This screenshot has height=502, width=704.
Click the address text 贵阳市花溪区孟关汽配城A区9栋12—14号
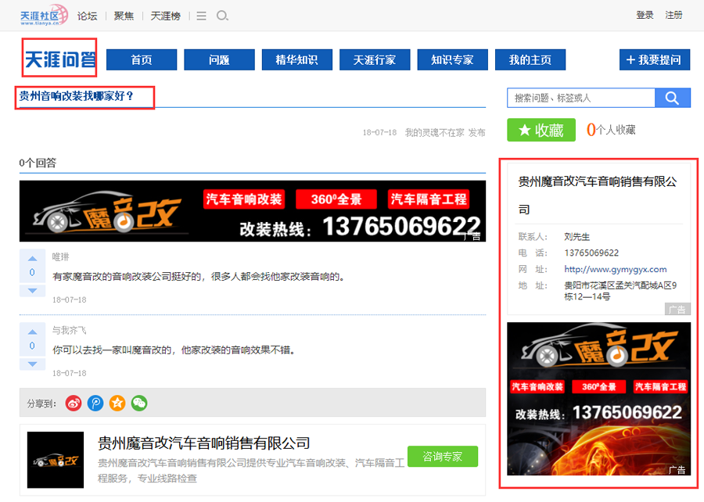click(620, 291)
